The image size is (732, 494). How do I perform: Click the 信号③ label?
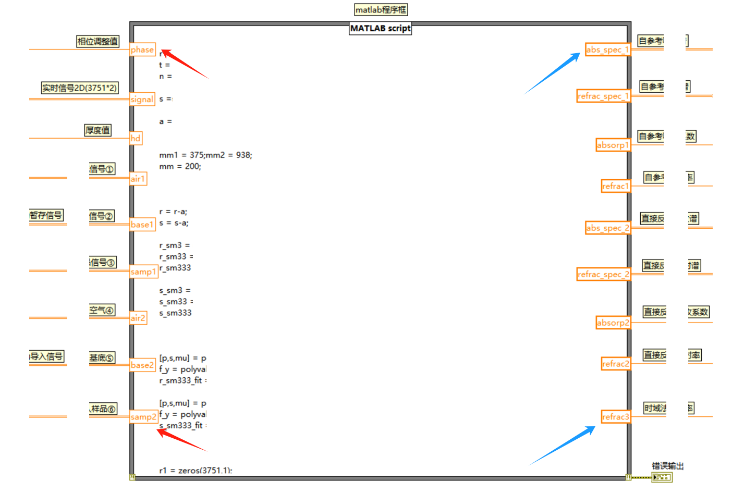tap(103, 262)
